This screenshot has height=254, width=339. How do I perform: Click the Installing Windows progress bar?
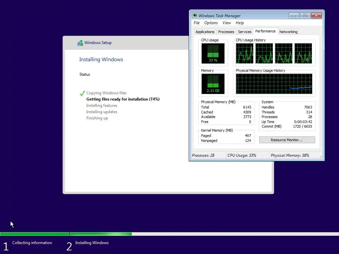pyautogui.click(x=204, y=234)
